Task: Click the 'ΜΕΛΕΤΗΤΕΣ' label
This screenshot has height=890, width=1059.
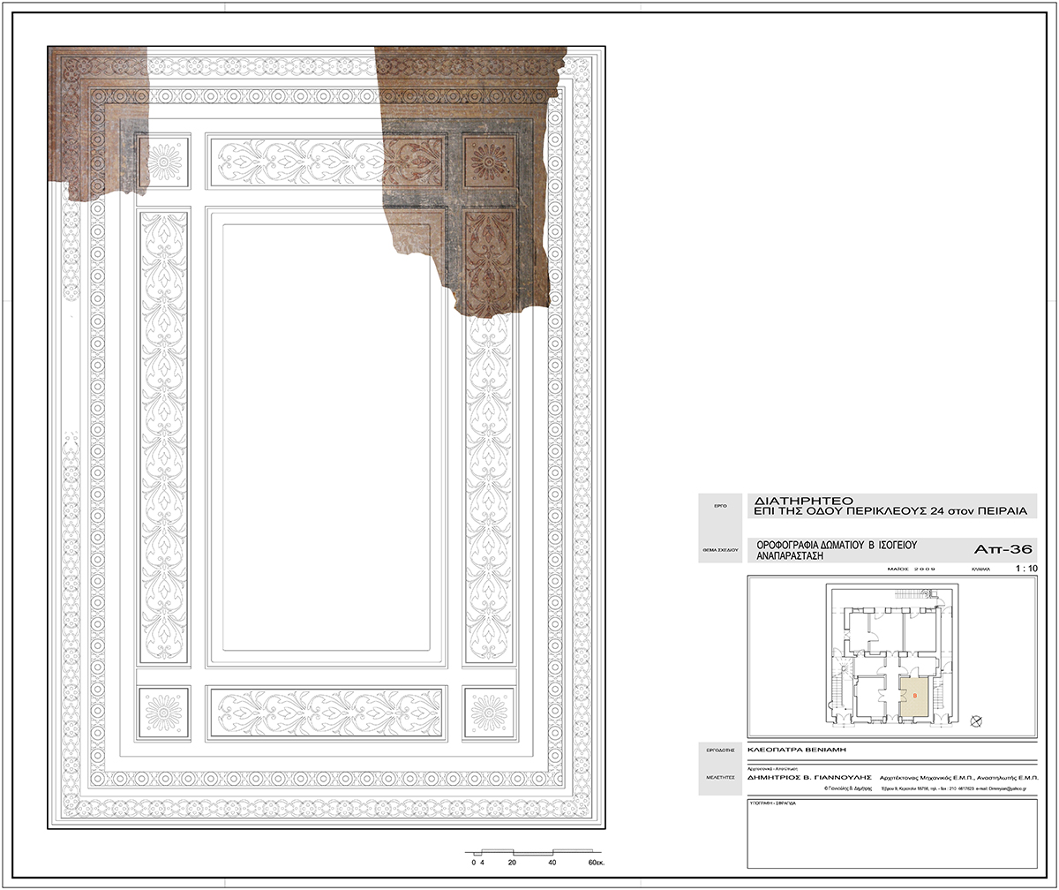Action: pyautogui.click(x=719, y=780)
